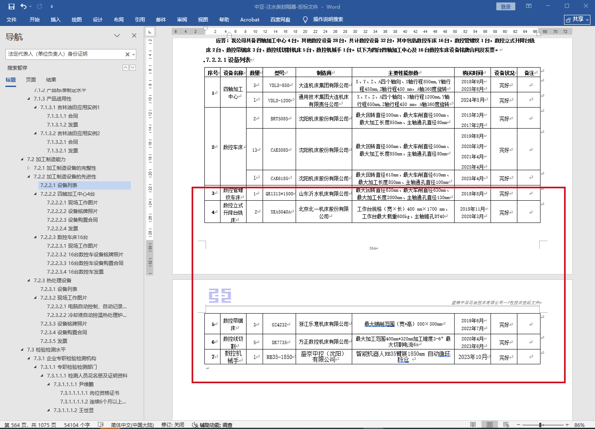Collapse the 7.2.2.3 数控车床16台 heading
This screenshot has width=595, height=429.
(35, 237)
